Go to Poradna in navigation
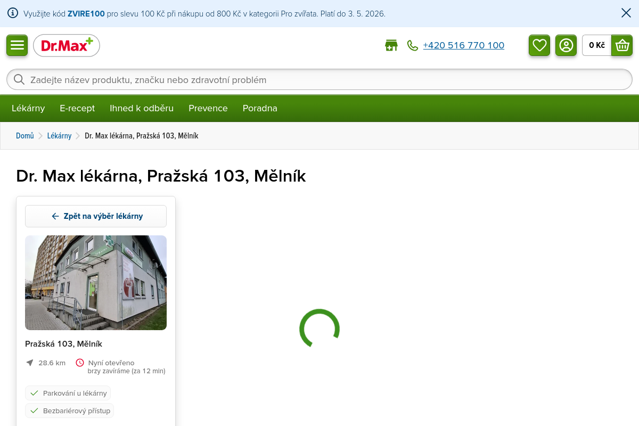639x426 pixels. pos(260,108)
